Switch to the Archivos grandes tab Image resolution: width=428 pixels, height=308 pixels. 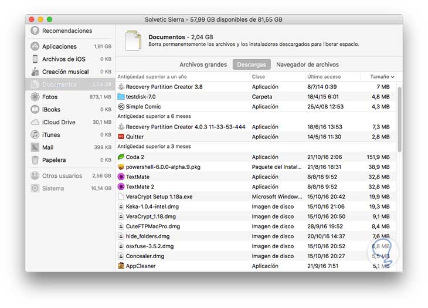click(203, 65)
